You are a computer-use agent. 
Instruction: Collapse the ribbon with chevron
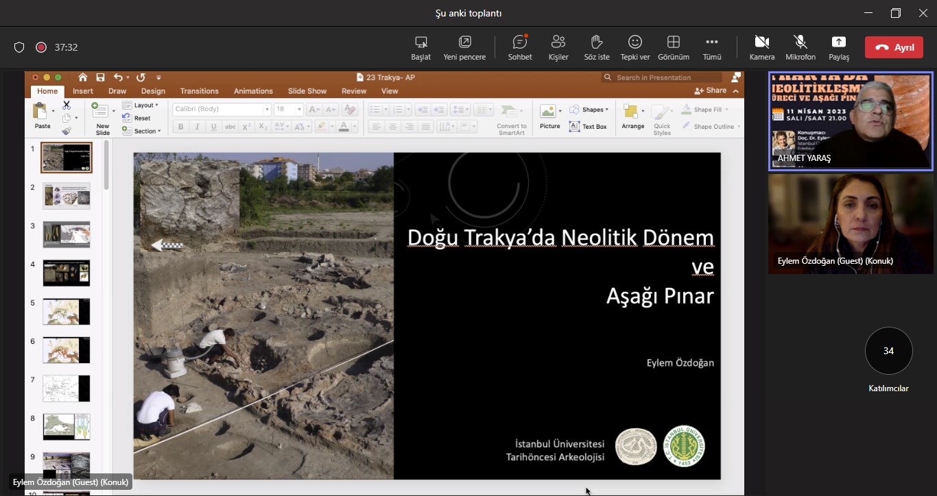(736, 90)
